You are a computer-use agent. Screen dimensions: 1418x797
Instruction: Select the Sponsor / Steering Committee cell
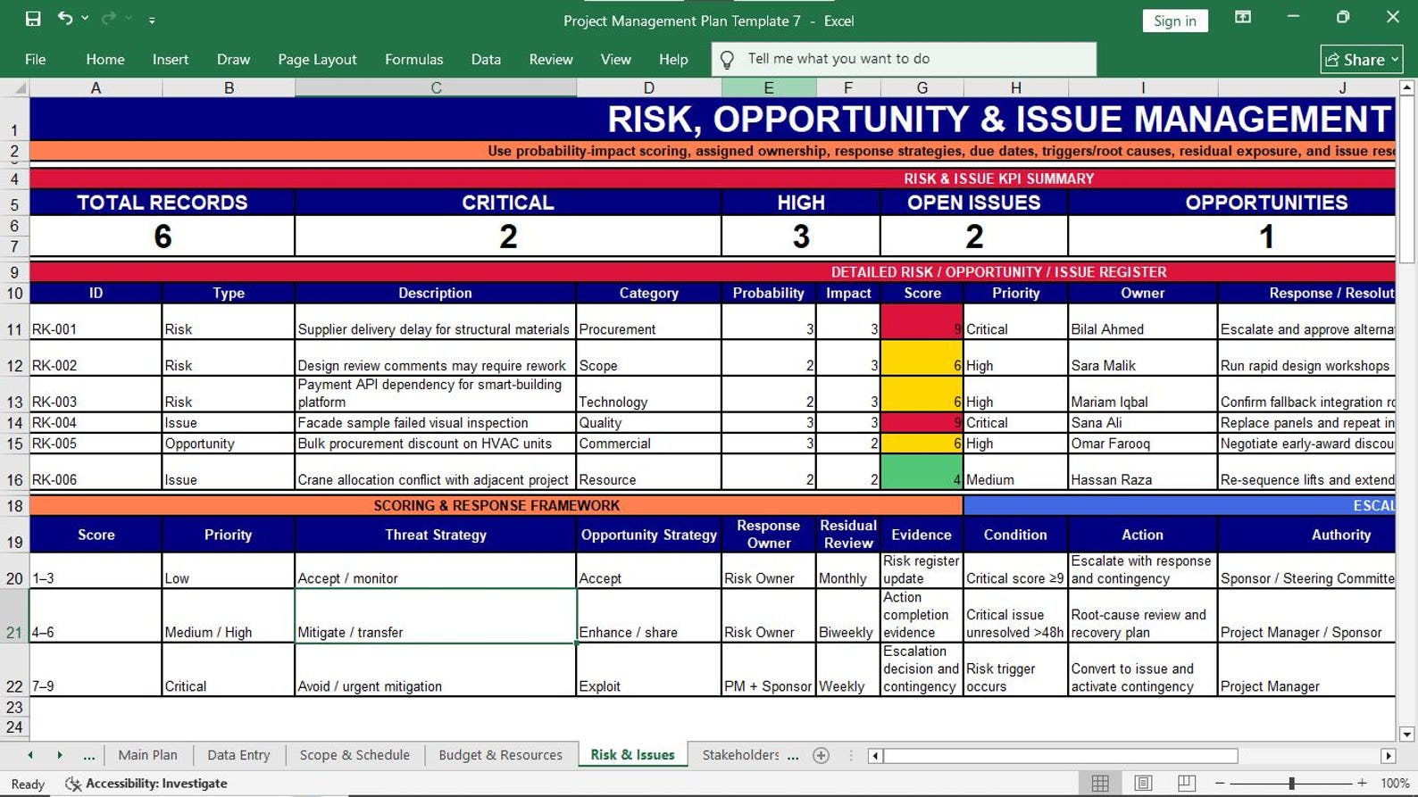point(1306,569)
